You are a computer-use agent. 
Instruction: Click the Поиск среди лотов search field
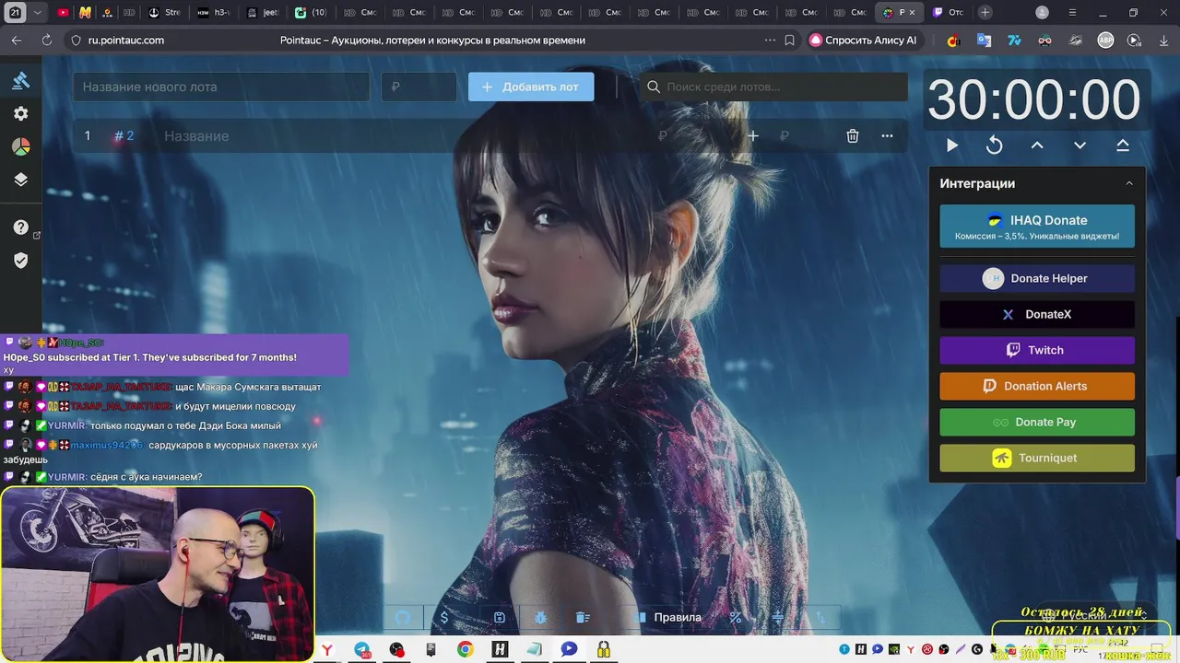pyautogui.click(x=774, y=87)
